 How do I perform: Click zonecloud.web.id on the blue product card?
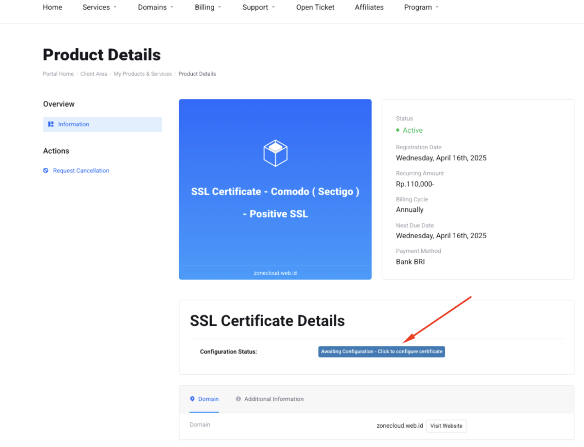click(x=275, y=273)
